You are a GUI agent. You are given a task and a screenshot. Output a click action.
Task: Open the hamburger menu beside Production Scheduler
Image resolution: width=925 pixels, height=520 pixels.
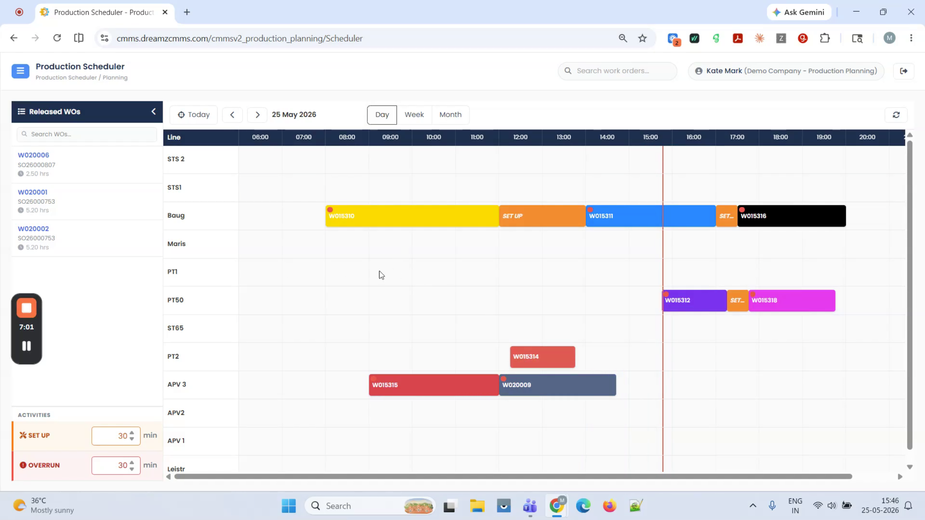[x=20, y=71]
